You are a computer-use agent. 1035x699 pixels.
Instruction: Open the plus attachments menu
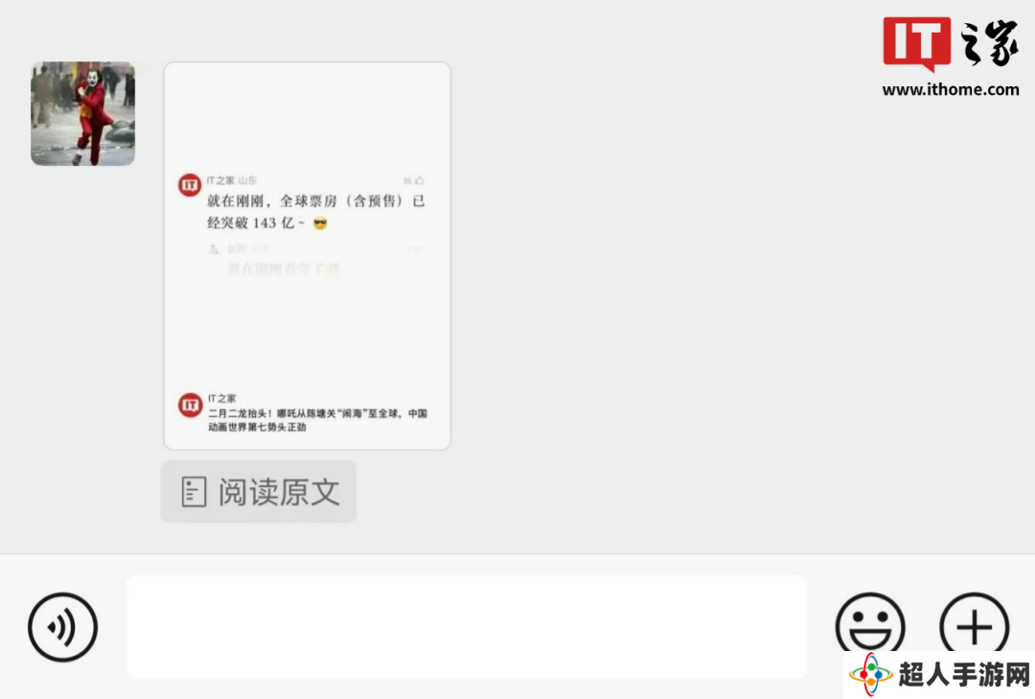tap(975, 626)
